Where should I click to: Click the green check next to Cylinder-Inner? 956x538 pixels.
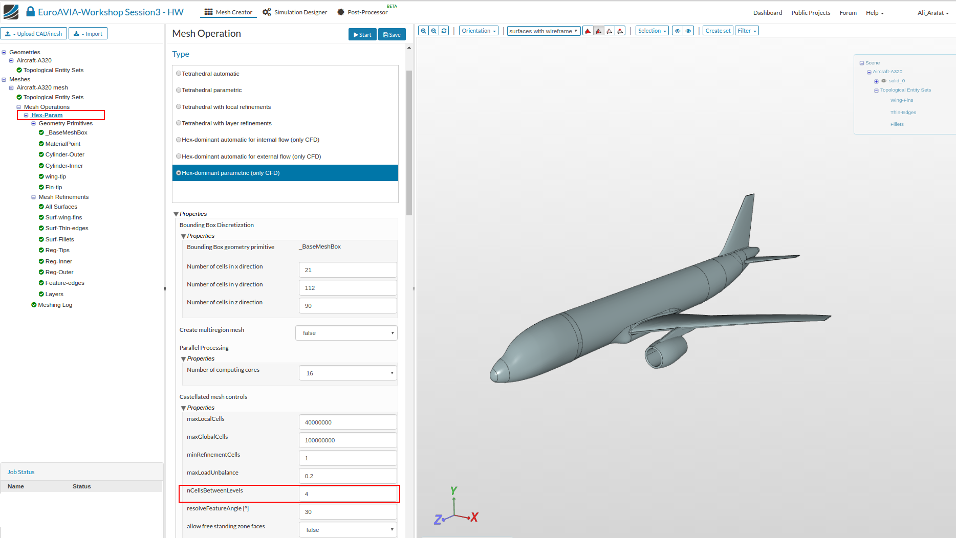[41, 166]
